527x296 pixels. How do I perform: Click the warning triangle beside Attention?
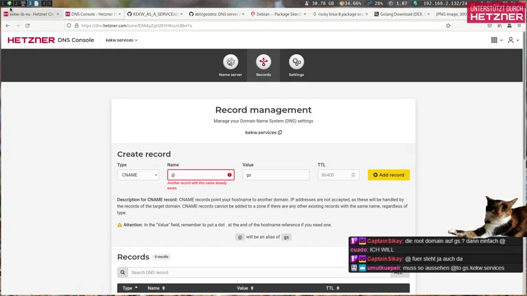(119, 225)
